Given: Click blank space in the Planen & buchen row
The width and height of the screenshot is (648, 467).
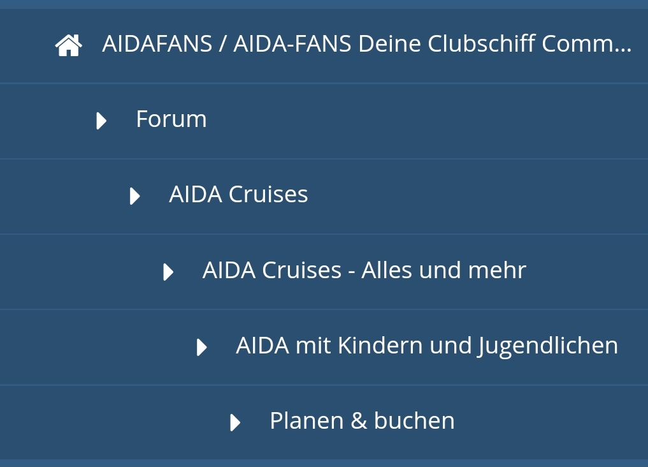Looking at the screenshot, I should click(x=548, y=422).
